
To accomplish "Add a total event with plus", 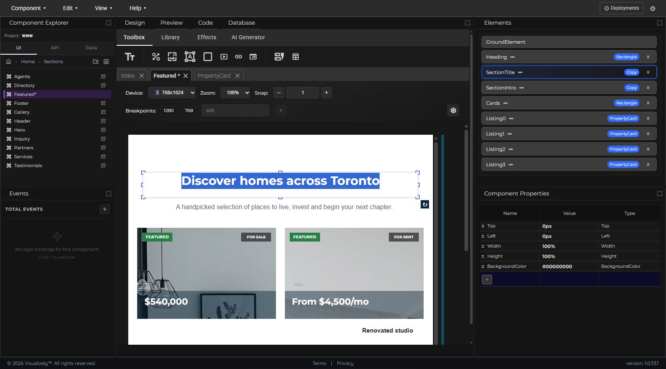I will click(x=105, y=209).
